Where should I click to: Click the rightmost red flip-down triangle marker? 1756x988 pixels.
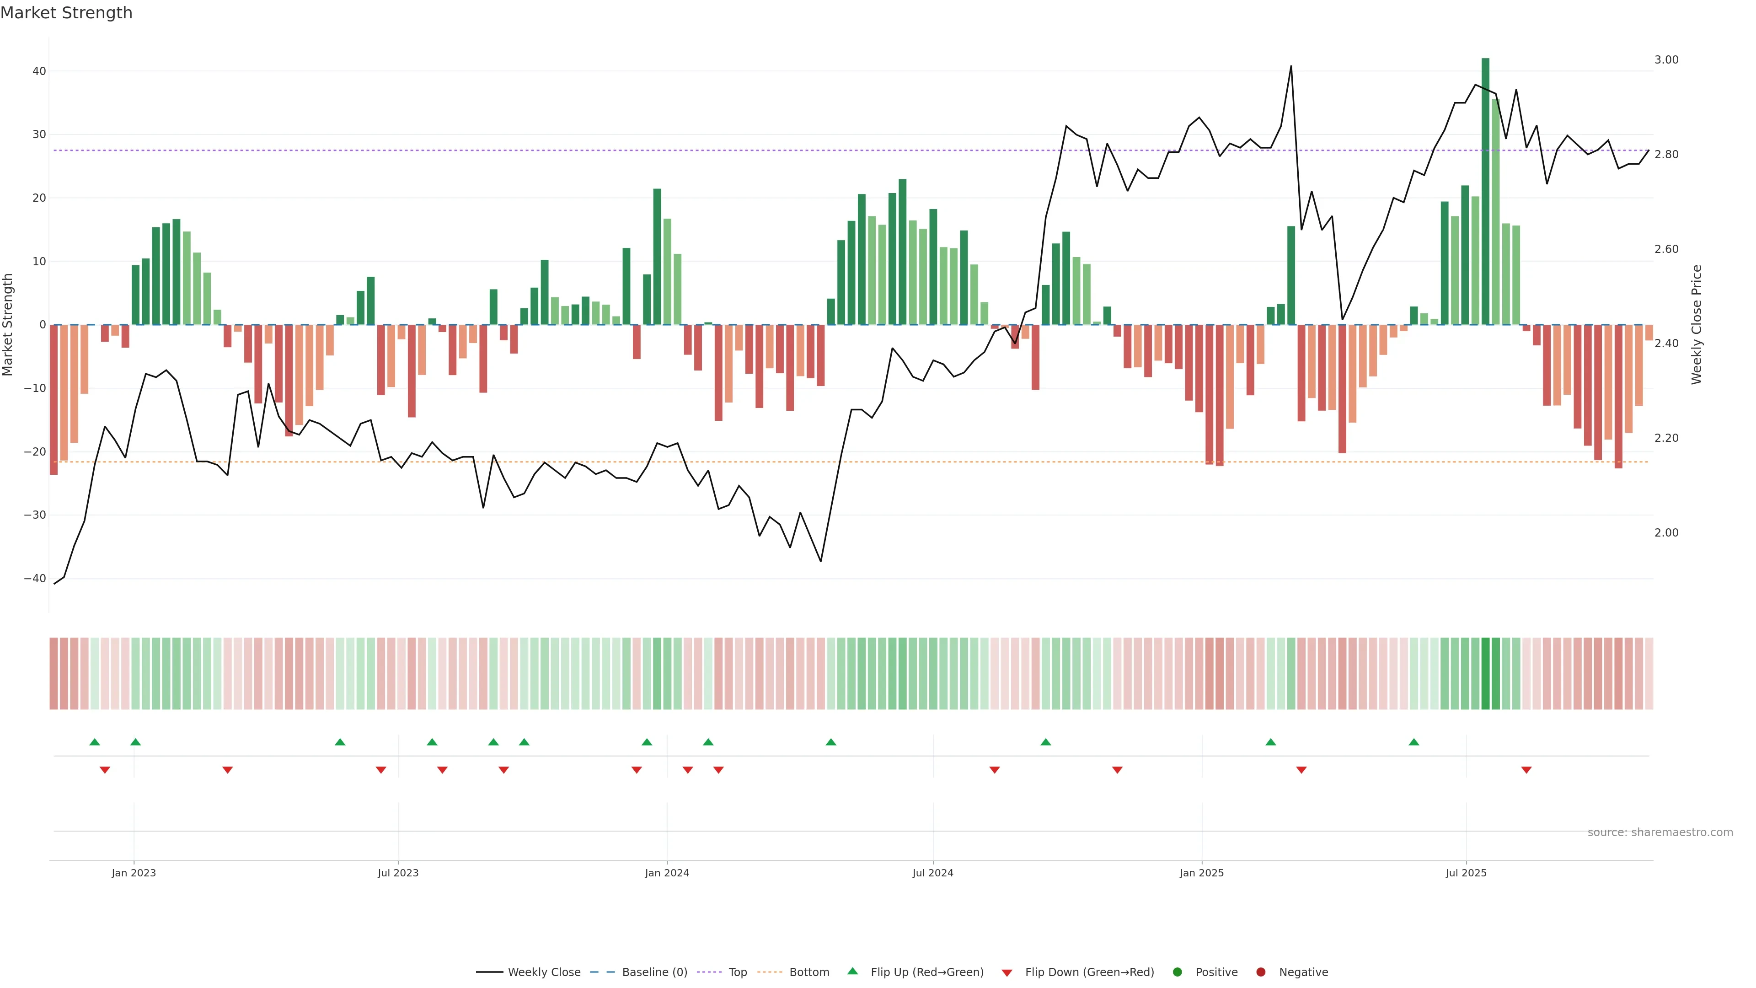pyautogui.click(x=1526, y=770)
